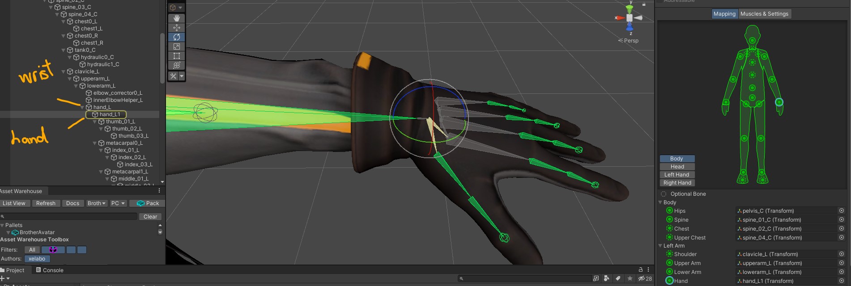This screenshot has width=851, height=286.
Task: Open object picker for Chest field
Action: pyautogui.click(x=841, y=228)
